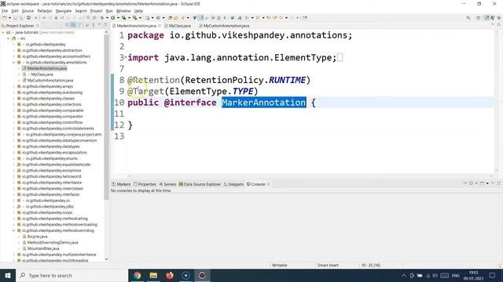Select the io.github.vikeshpandey.inheritance package
503x282 pixels.
coord(52,183)
